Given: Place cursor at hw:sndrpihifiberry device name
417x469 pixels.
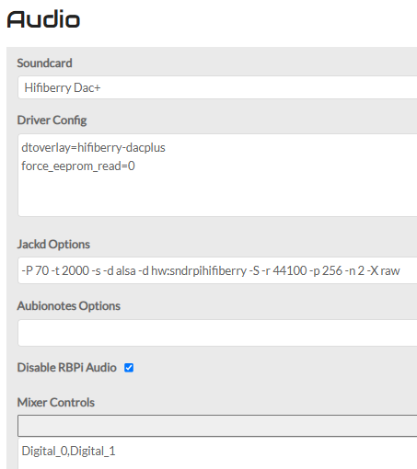Looking at the screenshot, I should tap(199, 271).
